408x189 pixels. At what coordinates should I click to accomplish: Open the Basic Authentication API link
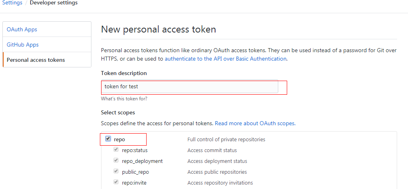click(226, 59)
